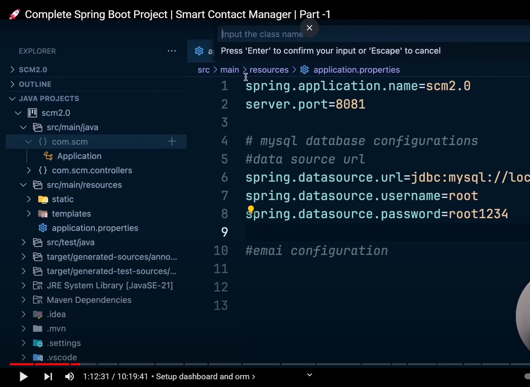Click the video title text

(x=178, y=15)
